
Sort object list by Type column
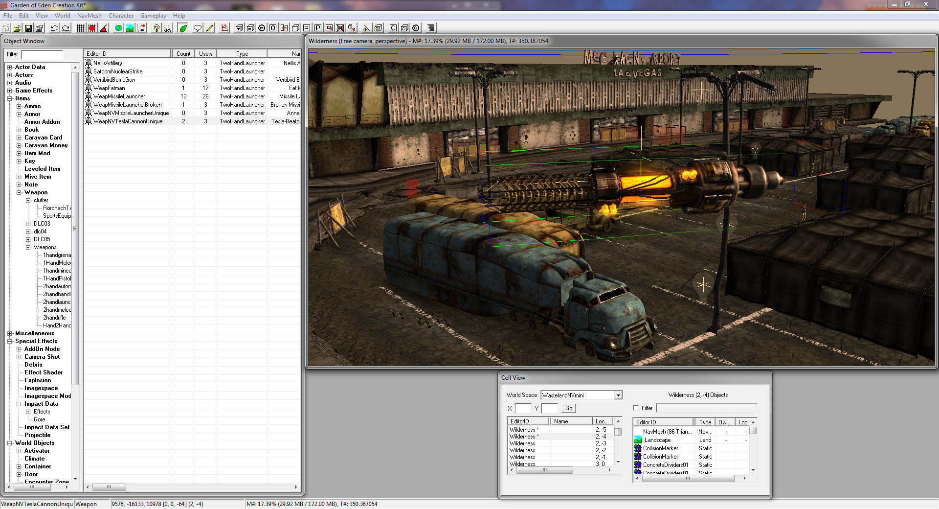(242, 54)
